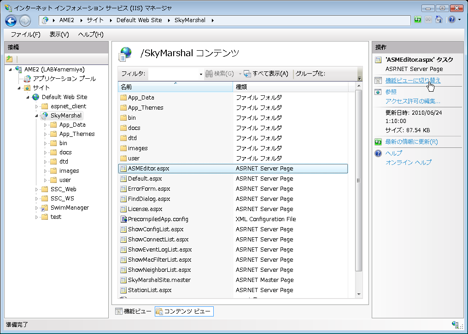468x334 pixels.
Task: Click the content list scroll down arrow
Action: (x=359, y=294)
